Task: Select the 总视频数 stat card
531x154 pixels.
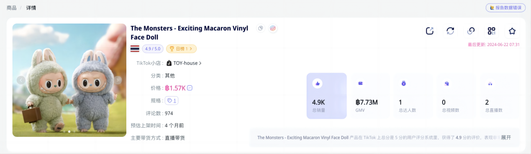Action: click(457, 96)
